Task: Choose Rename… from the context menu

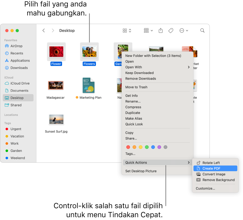Action: coord(157,102)
